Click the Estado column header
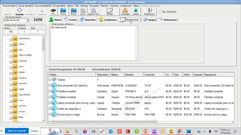241x135 pixels. (x=72, y=75)
